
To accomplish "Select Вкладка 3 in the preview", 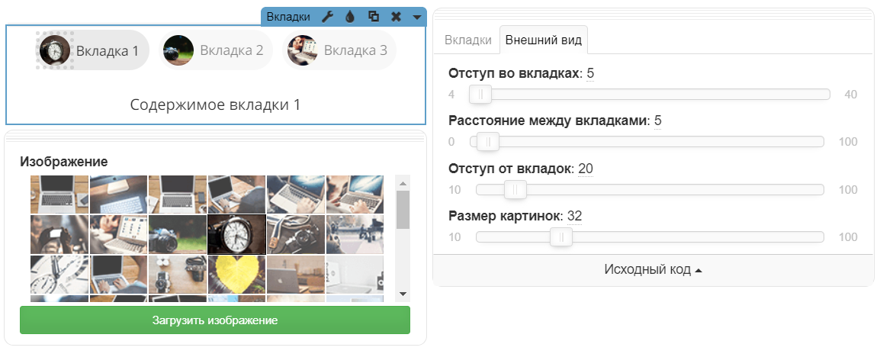I will [x=340, y=51].
